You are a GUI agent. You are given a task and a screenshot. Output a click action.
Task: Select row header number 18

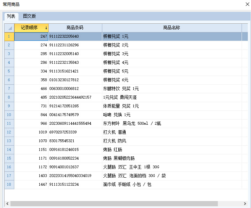click(x=9, y=184)
